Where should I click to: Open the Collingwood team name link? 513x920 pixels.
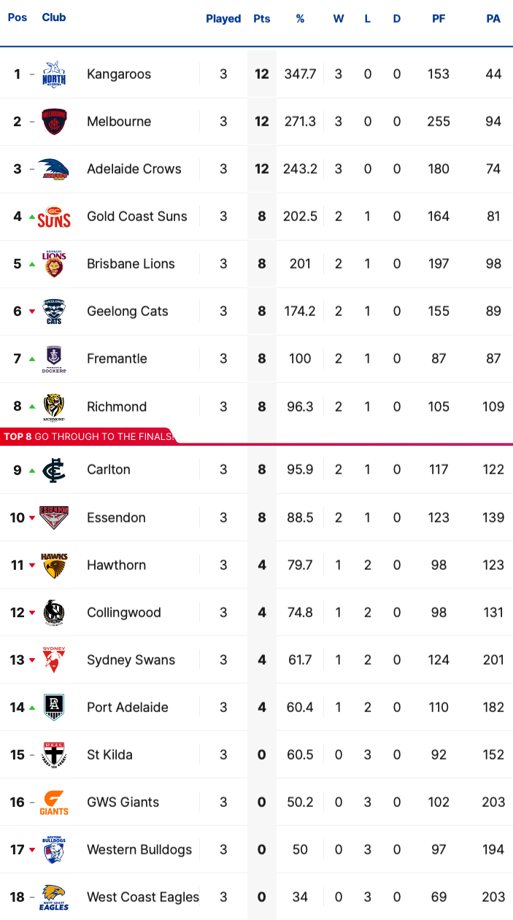pyautogui.click(x=124, y=613)
